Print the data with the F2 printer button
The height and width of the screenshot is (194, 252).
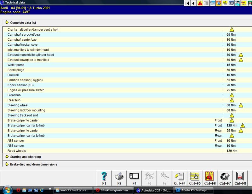pos(119,178)
